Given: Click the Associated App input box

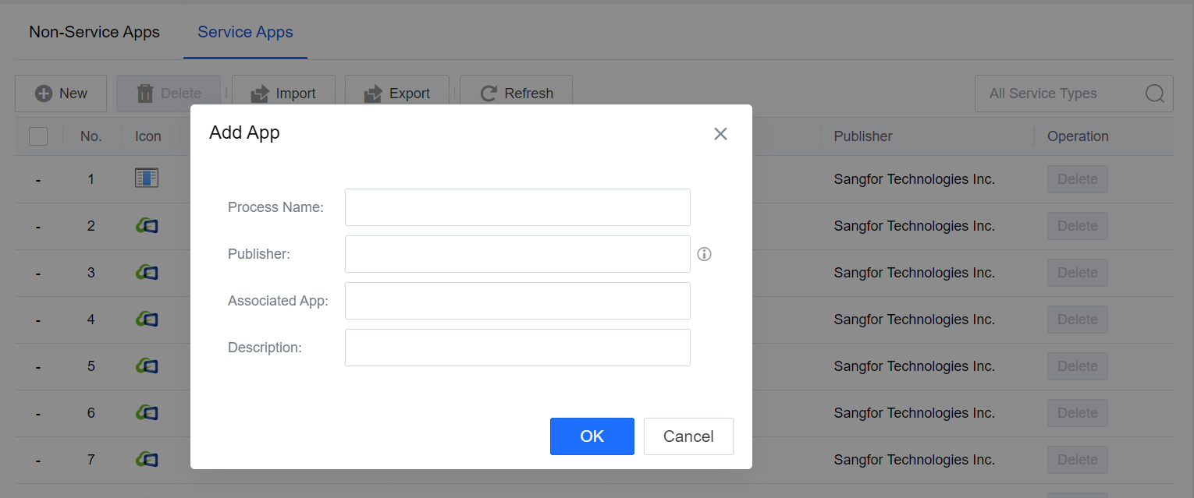Looking at the screenshot, I should [517, 301].
